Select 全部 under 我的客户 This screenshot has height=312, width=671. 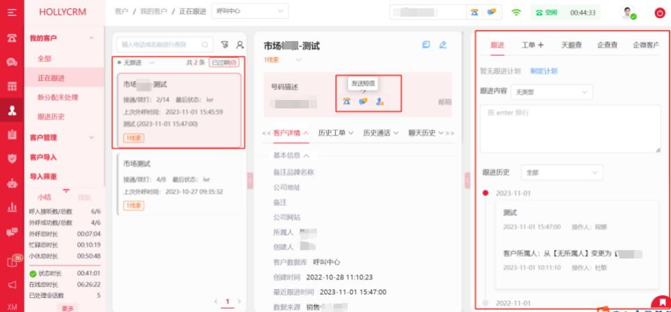tap(45, 58)
